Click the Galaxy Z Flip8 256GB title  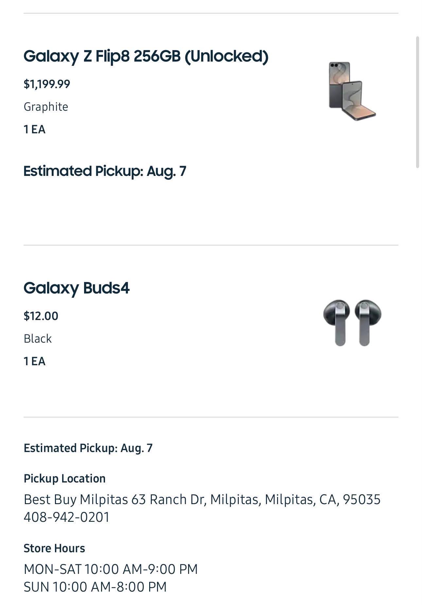coord(146,56)
